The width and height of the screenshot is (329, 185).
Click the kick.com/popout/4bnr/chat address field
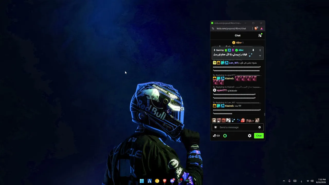[x=231, y=29]
